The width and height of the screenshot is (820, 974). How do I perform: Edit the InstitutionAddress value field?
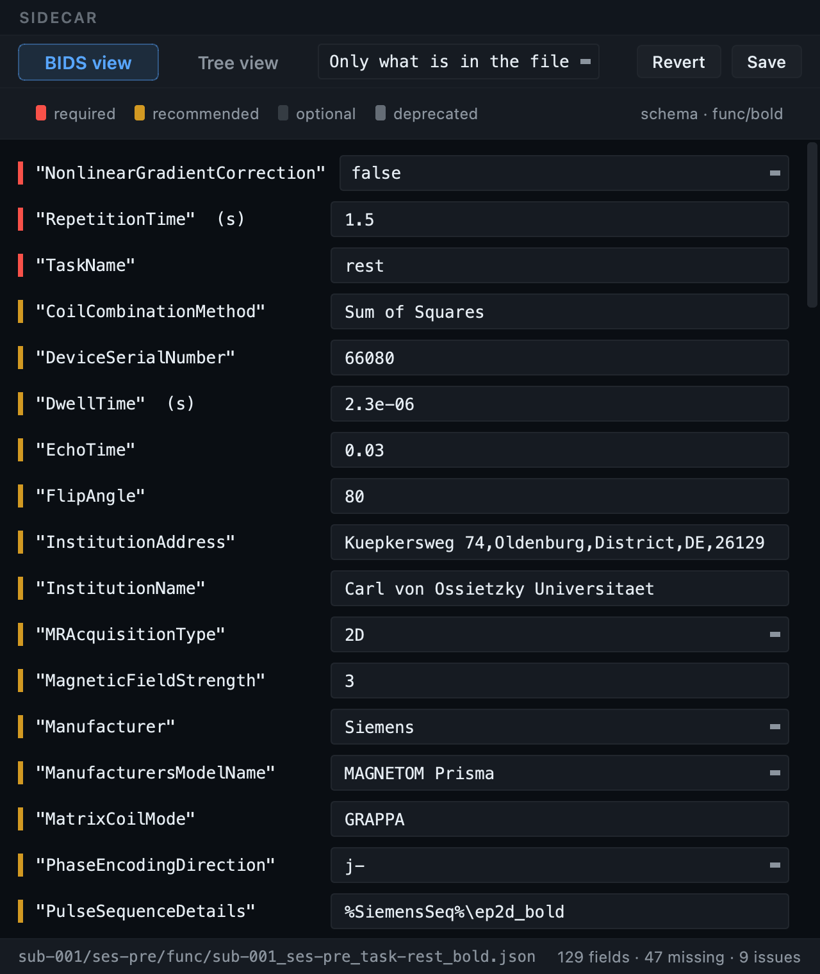559,542
